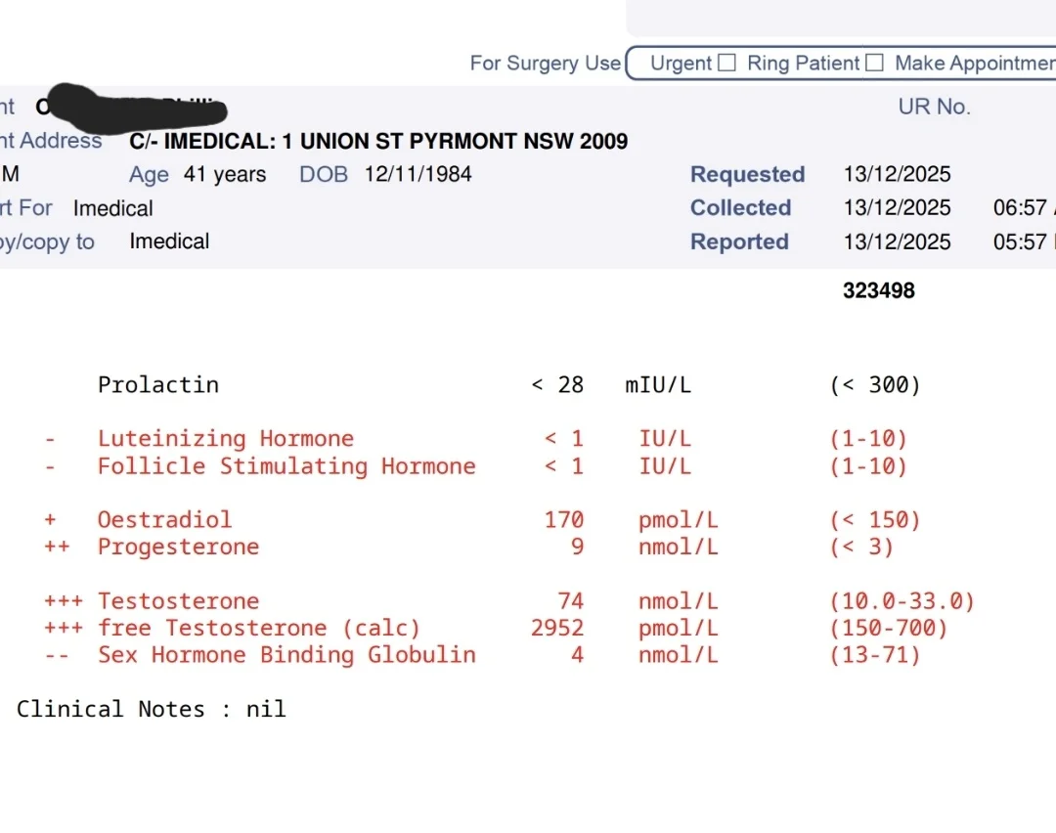This screenshot has height=833, width=1056.
Task: Click the For Surgery Use label
Action: click(546, 64)
